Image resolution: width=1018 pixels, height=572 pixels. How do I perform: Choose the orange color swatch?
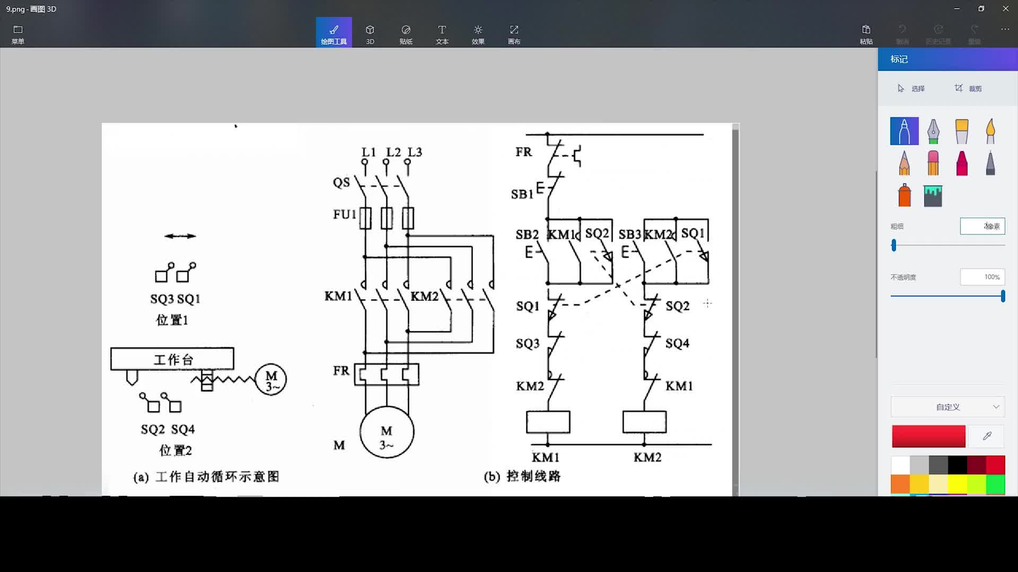pyautogui.click(x=900, y=484)
